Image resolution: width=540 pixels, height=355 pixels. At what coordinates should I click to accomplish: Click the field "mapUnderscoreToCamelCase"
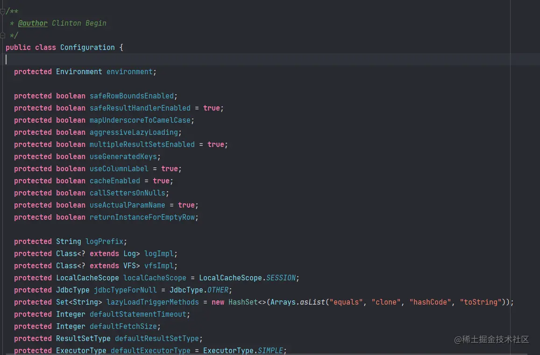point(140,120)
